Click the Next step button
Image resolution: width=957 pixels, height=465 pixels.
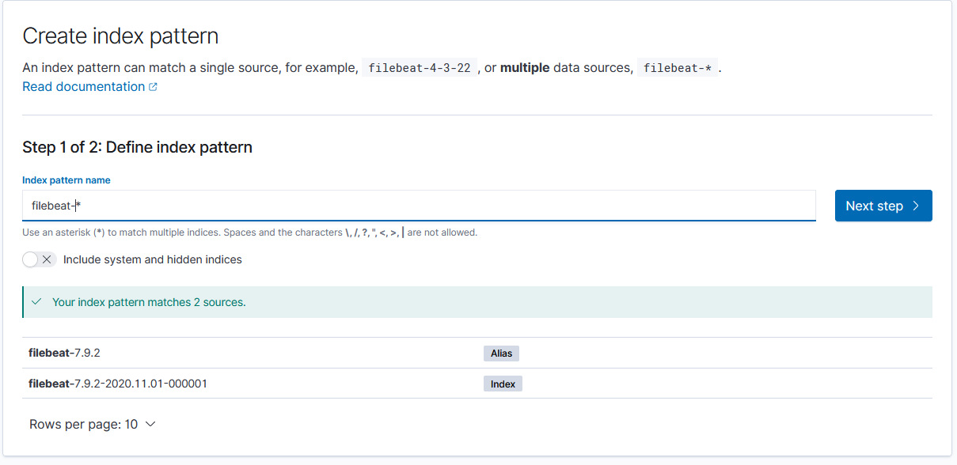883,206
